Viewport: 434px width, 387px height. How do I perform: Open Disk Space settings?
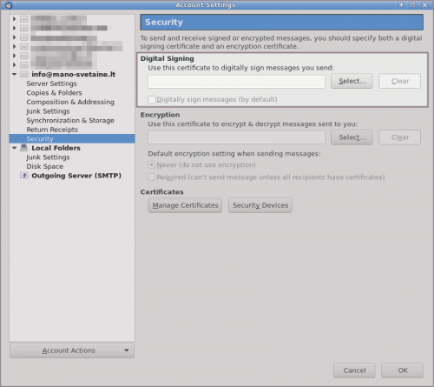point(45,166)
